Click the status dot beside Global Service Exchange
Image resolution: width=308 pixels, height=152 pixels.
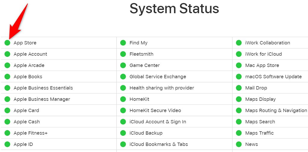[123, 77]
